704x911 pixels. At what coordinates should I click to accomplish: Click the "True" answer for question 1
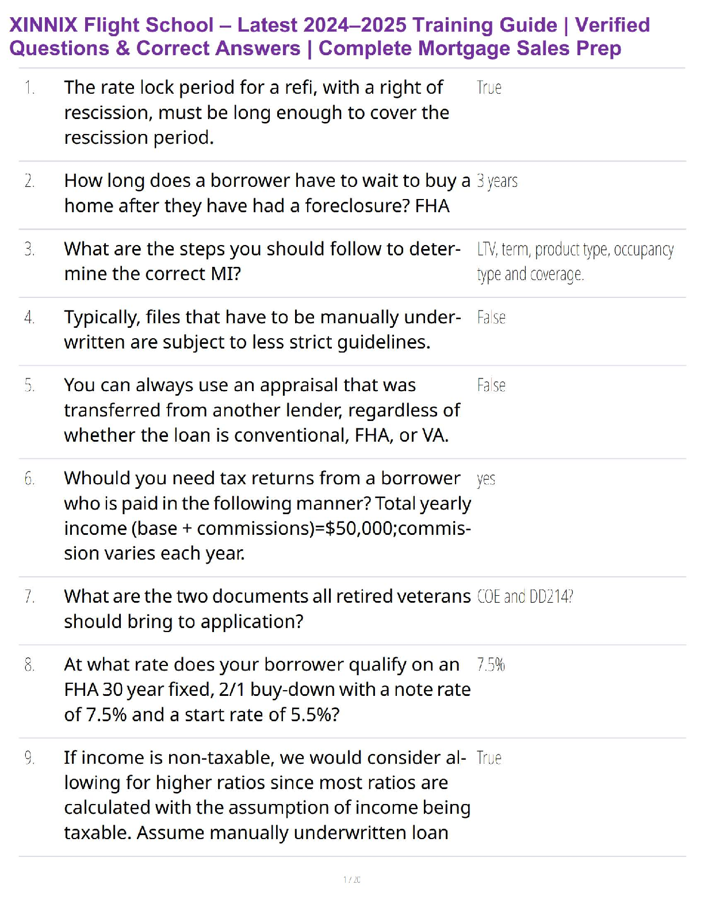coord(489,88)
